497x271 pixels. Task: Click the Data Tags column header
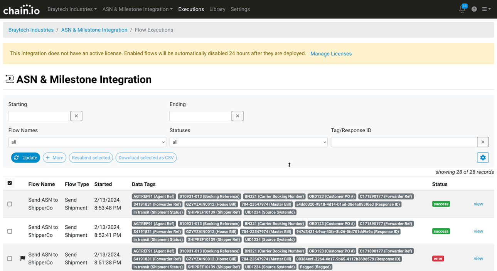point(143,184)
